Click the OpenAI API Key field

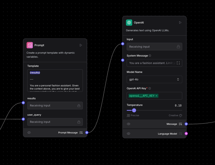tap(155, 96)
